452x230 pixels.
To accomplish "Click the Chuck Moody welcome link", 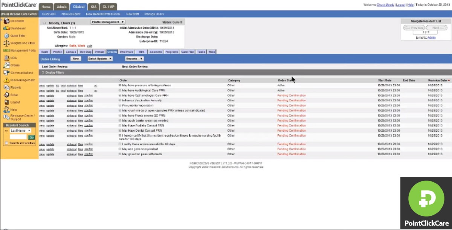I will point(385,5).
